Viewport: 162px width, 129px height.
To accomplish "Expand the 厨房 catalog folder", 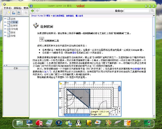I will click(x=5, y=19).
